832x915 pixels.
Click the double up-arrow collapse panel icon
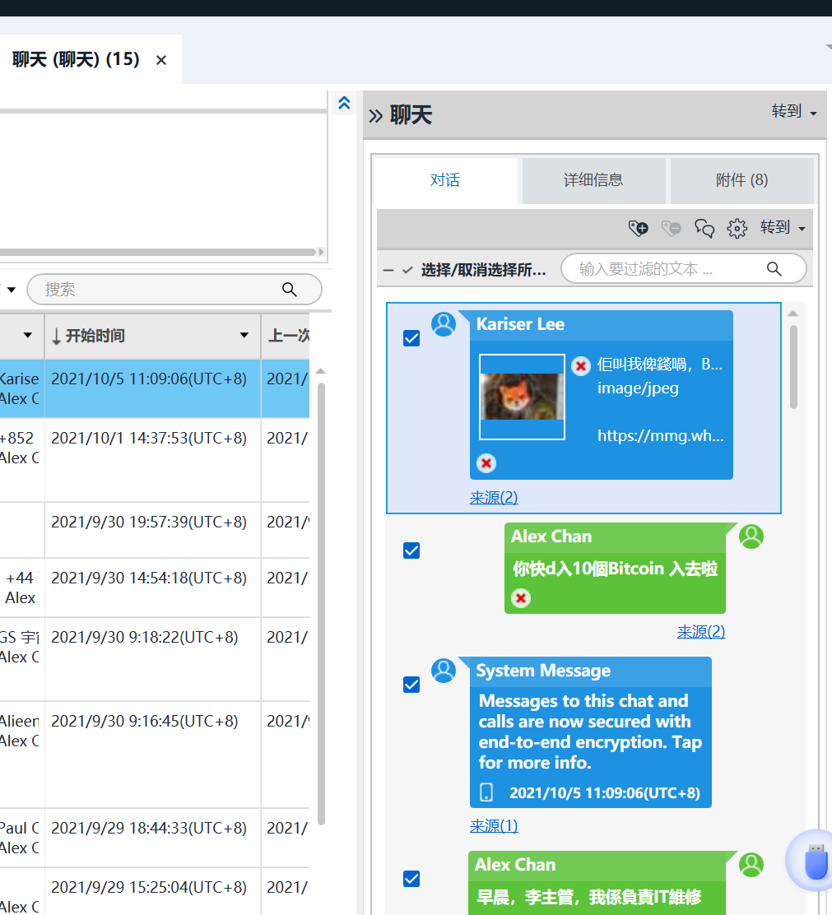(x=344, y=104)
